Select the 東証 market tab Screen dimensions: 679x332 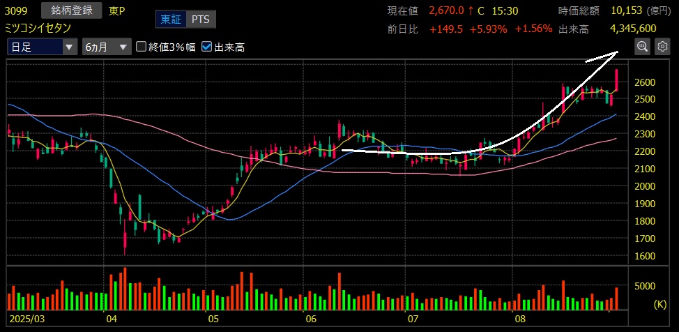pos(173,19)
